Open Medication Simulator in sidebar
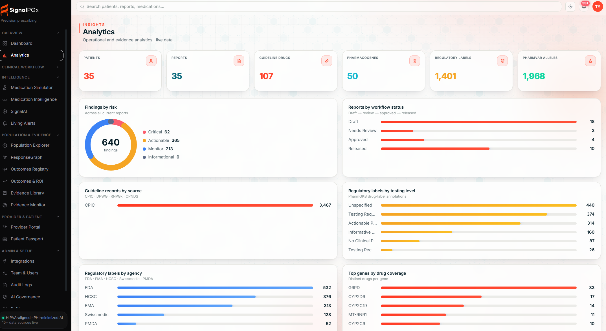606x331 pixels. pyautogui.click(x=32, y=88)
